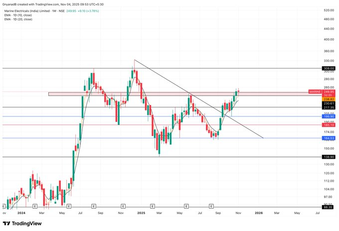Screen dimensions: 339x231
Task: Click the 360.00 price scale value
Action: (x=329, y=51)
